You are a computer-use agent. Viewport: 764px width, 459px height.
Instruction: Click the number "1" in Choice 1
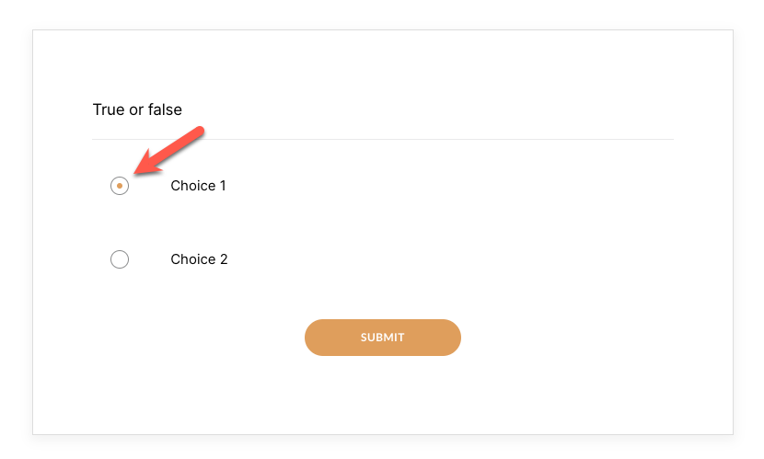pos(222,186)
